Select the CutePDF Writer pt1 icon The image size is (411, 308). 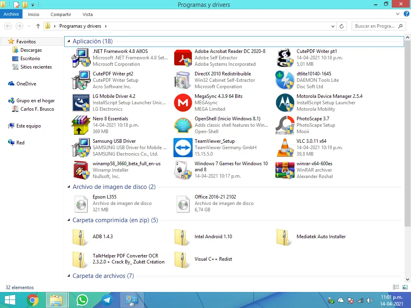(x=285, y=58)
